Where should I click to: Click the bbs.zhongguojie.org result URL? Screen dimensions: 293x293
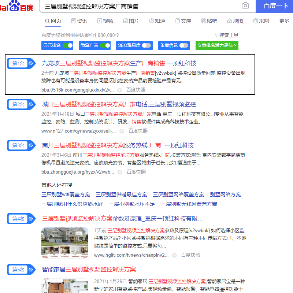click(78, 172)
